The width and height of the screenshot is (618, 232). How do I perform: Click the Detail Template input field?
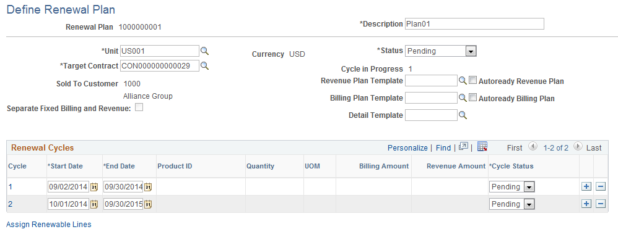click(431, 115)
